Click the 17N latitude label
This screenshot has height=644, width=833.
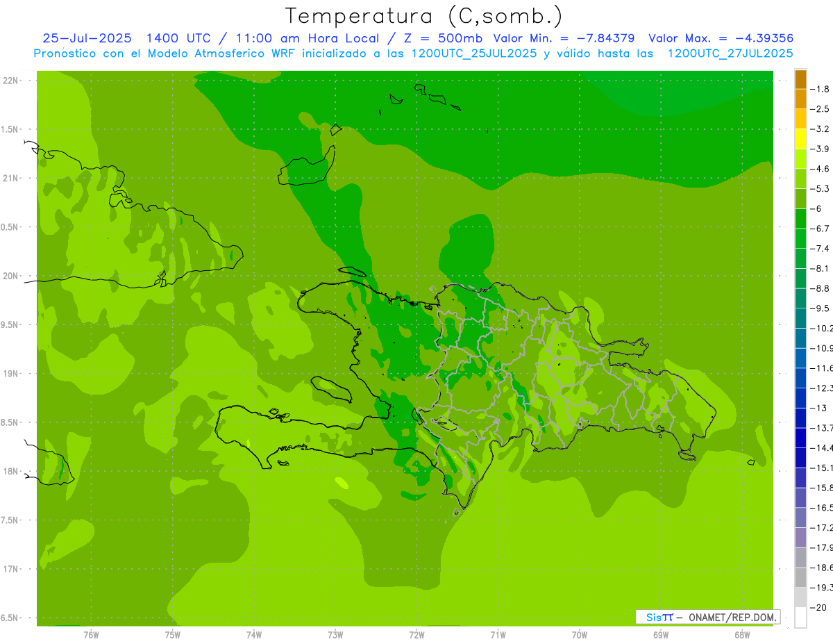point(10,569)
